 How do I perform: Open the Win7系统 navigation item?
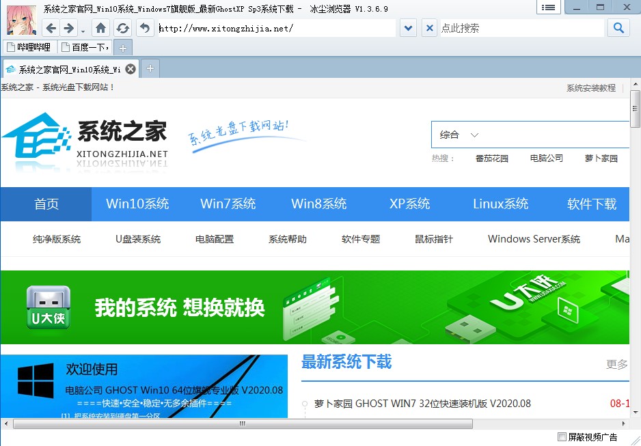pos(228,204)
